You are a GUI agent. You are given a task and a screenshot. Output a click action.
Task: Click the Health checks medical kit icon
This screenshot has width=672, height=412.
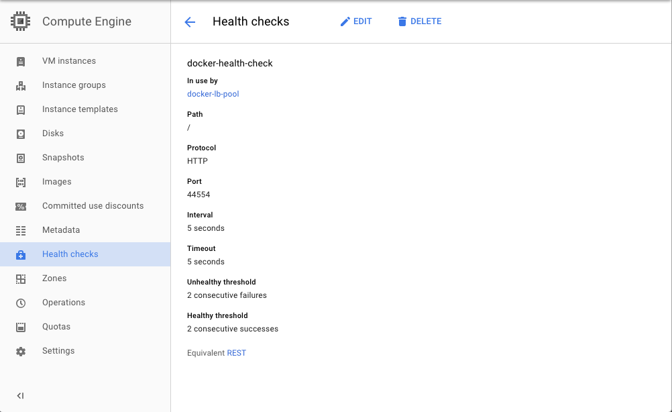[21, 255]
